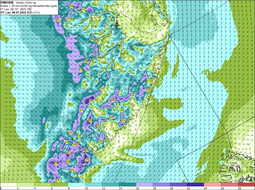Click scale number 24 on the color bar
This screenshot has width=255, height=190.
(205, 188)
